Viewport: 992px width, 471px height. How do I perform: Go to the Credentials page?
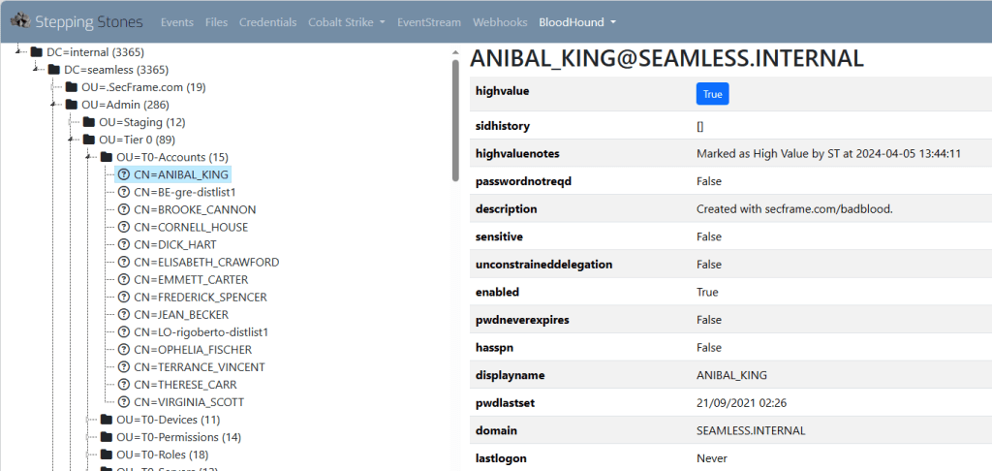click(267, 21)
